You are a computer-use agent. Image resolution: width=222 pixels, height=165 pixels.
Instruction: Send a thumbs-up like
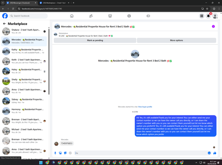(x=215, y=153)
